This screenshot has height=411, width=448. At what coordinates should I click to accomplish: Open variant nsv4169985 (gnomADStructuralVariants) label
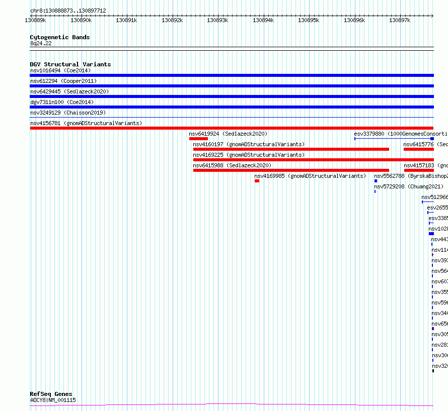[x=310, y=176]
